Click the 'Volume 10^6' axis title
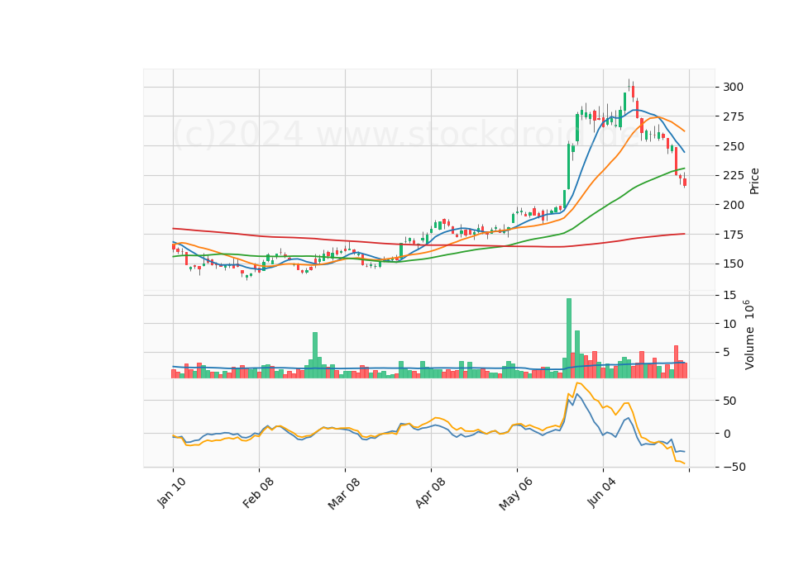 749,335
